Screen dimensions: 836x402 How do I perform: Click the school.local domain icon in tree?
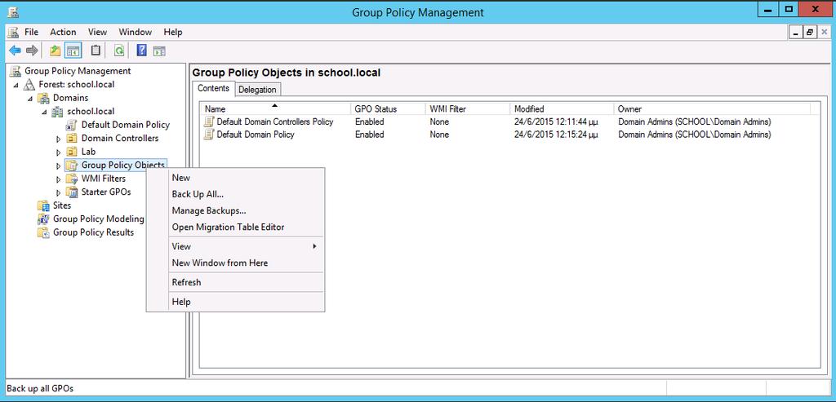click(x=58, y=112)
